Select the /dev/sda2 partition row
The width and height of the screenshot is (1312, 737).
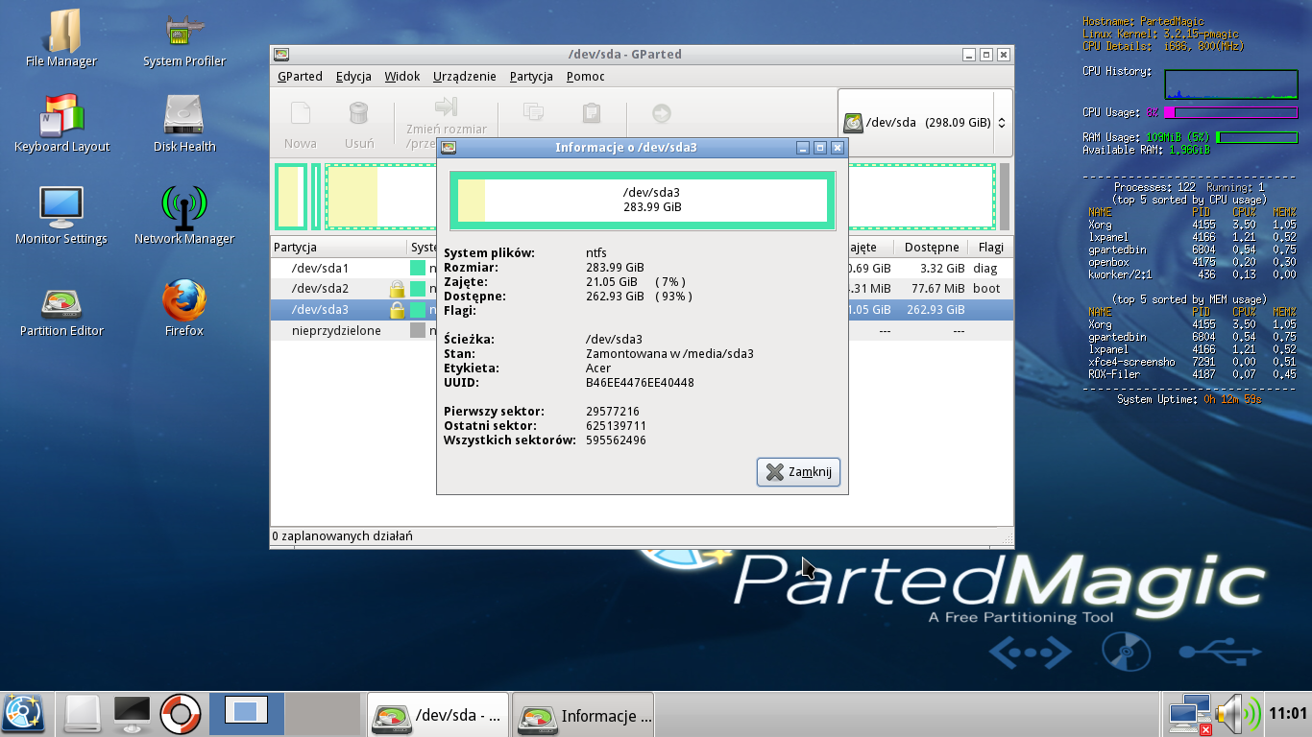642,289
